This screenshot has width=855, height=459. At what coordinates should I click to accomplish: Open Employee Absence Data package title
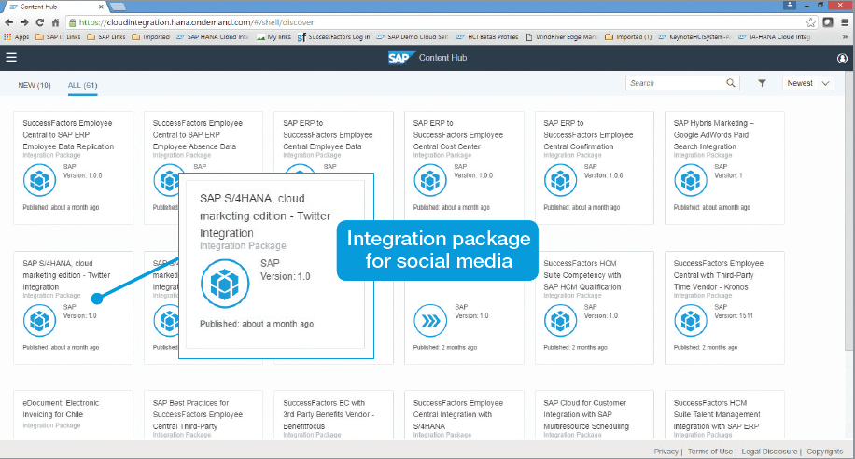(197, 134)
